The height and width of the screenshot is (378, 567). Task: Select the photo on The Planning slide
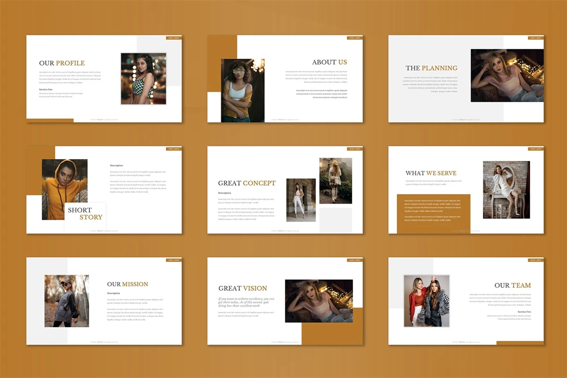[x=507, y=76]
